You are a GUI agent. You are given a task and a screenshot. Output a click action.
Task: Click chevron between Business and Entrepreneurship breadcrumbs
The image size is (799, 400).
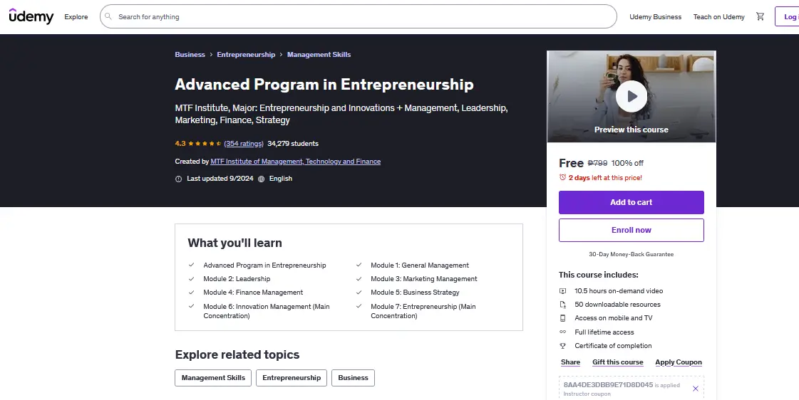point(211,55)
